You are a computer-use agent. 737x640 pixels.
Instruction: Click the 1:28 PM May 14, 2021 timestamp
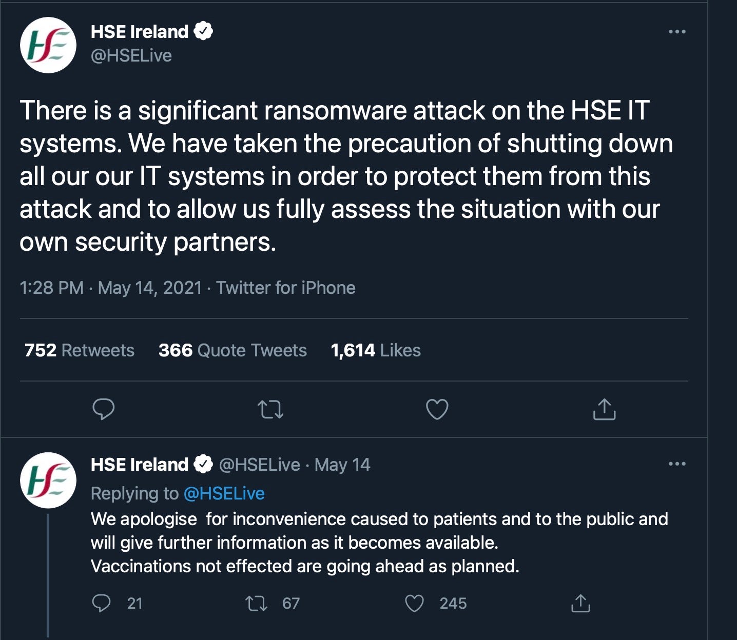pos(111,288)
